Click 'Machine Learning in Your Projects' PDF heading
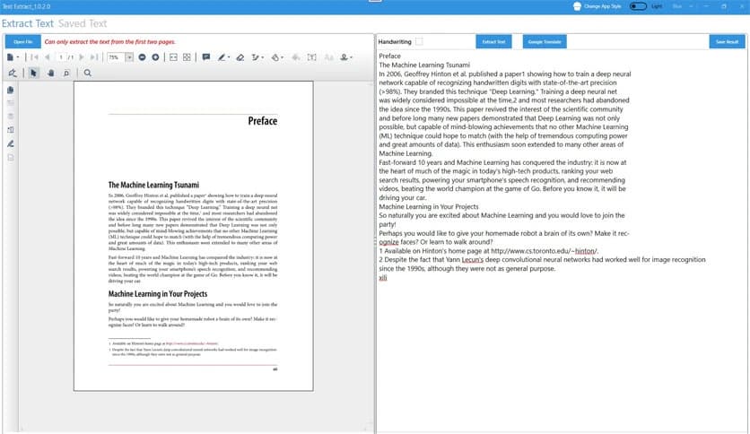The width and height of the screenshot is (750, 434). click(x=158, y=294)
